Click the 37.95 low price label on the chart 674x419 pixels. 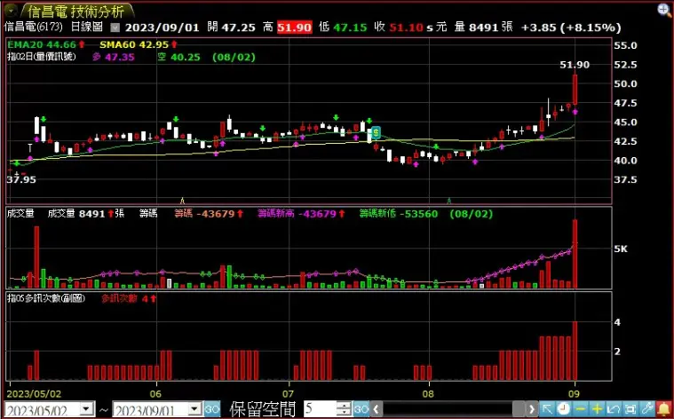tap(21, 179)
